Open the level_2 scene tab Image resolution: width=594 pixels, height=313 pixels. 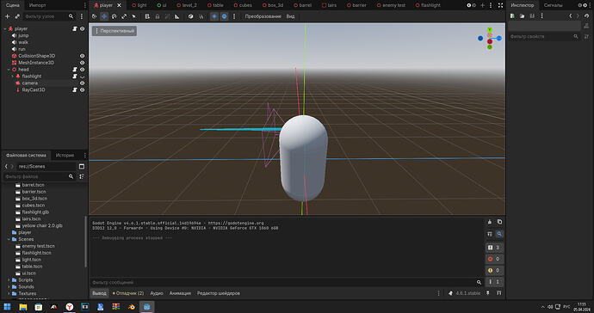coord(186,5)
